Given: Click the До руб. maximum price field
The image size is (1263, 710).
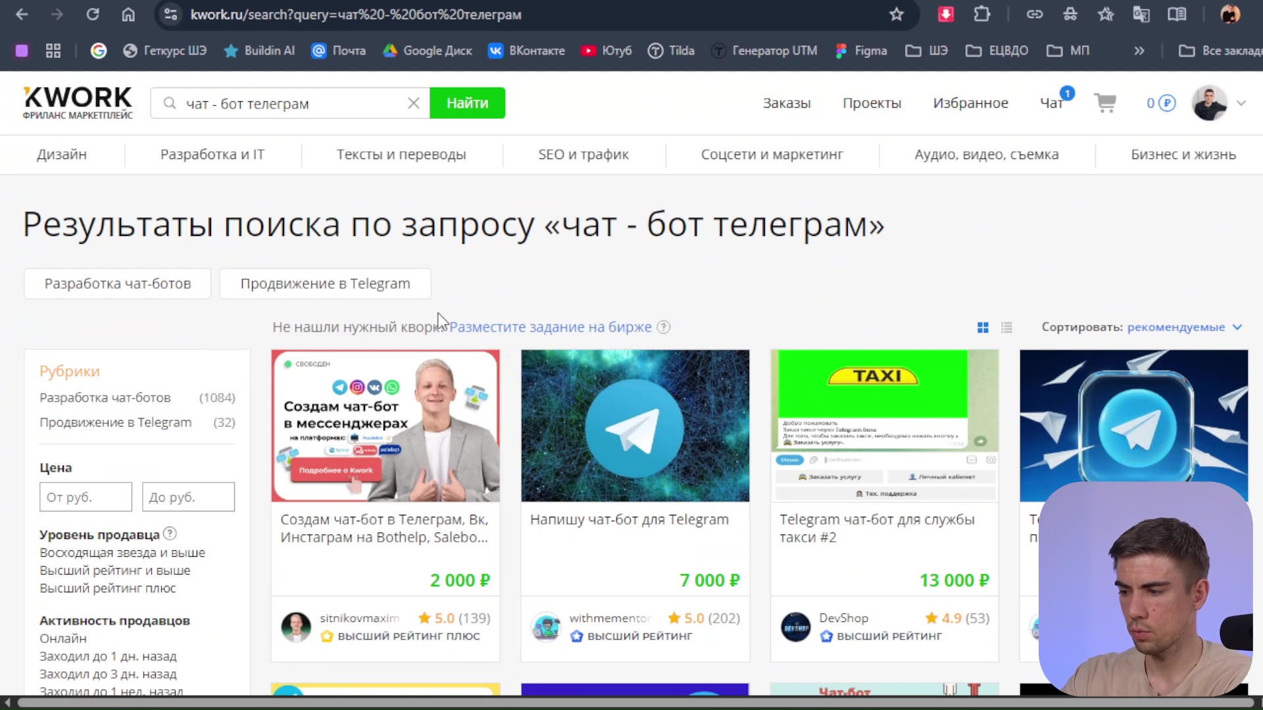Looking at the screenshot, I should pos(188,497).
